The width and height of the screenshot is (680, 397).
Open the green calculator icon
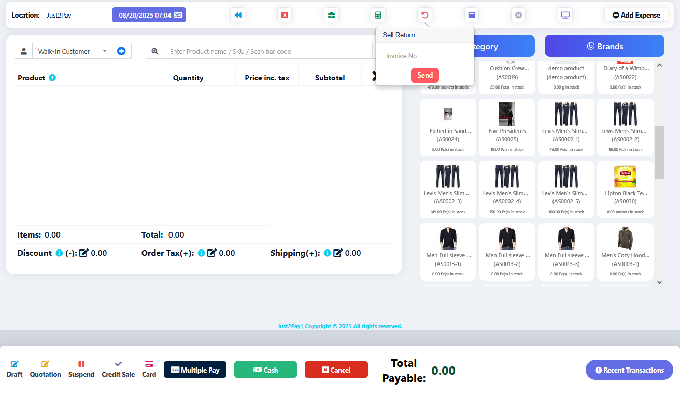(378, 15)
